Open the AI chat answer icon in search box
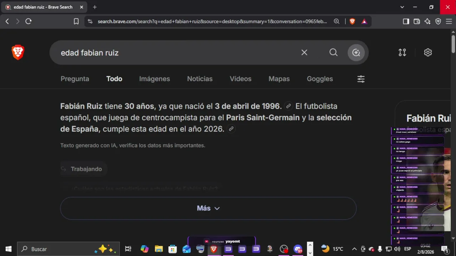Image resolution: width=456 pixels, height=256 pixels. [356, 53]
